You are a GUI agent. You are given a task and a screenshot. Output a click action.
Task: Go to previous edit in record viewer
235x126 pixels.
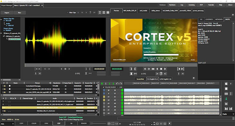(179, 69)
